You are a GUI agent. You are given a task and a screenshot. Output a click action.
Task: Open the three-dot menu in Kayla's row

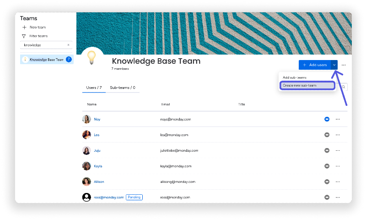pyautogui.click(x=338, y=166)
